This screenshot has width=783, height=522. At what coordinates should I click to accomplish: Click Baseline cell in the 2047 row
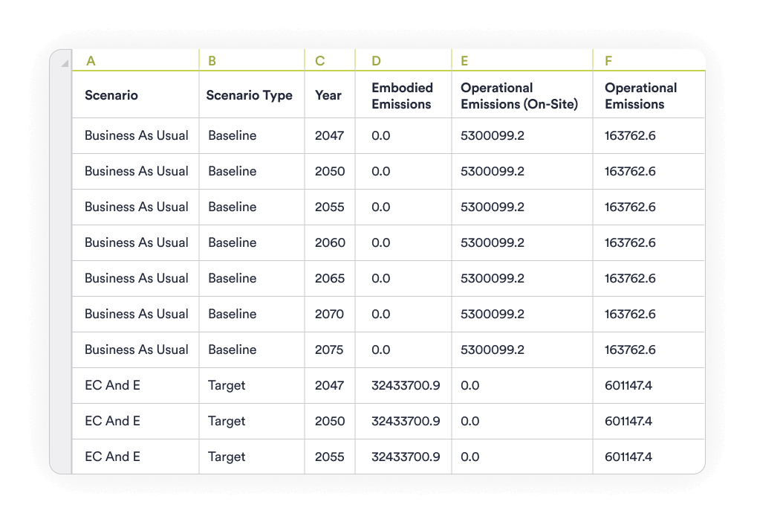252,135
